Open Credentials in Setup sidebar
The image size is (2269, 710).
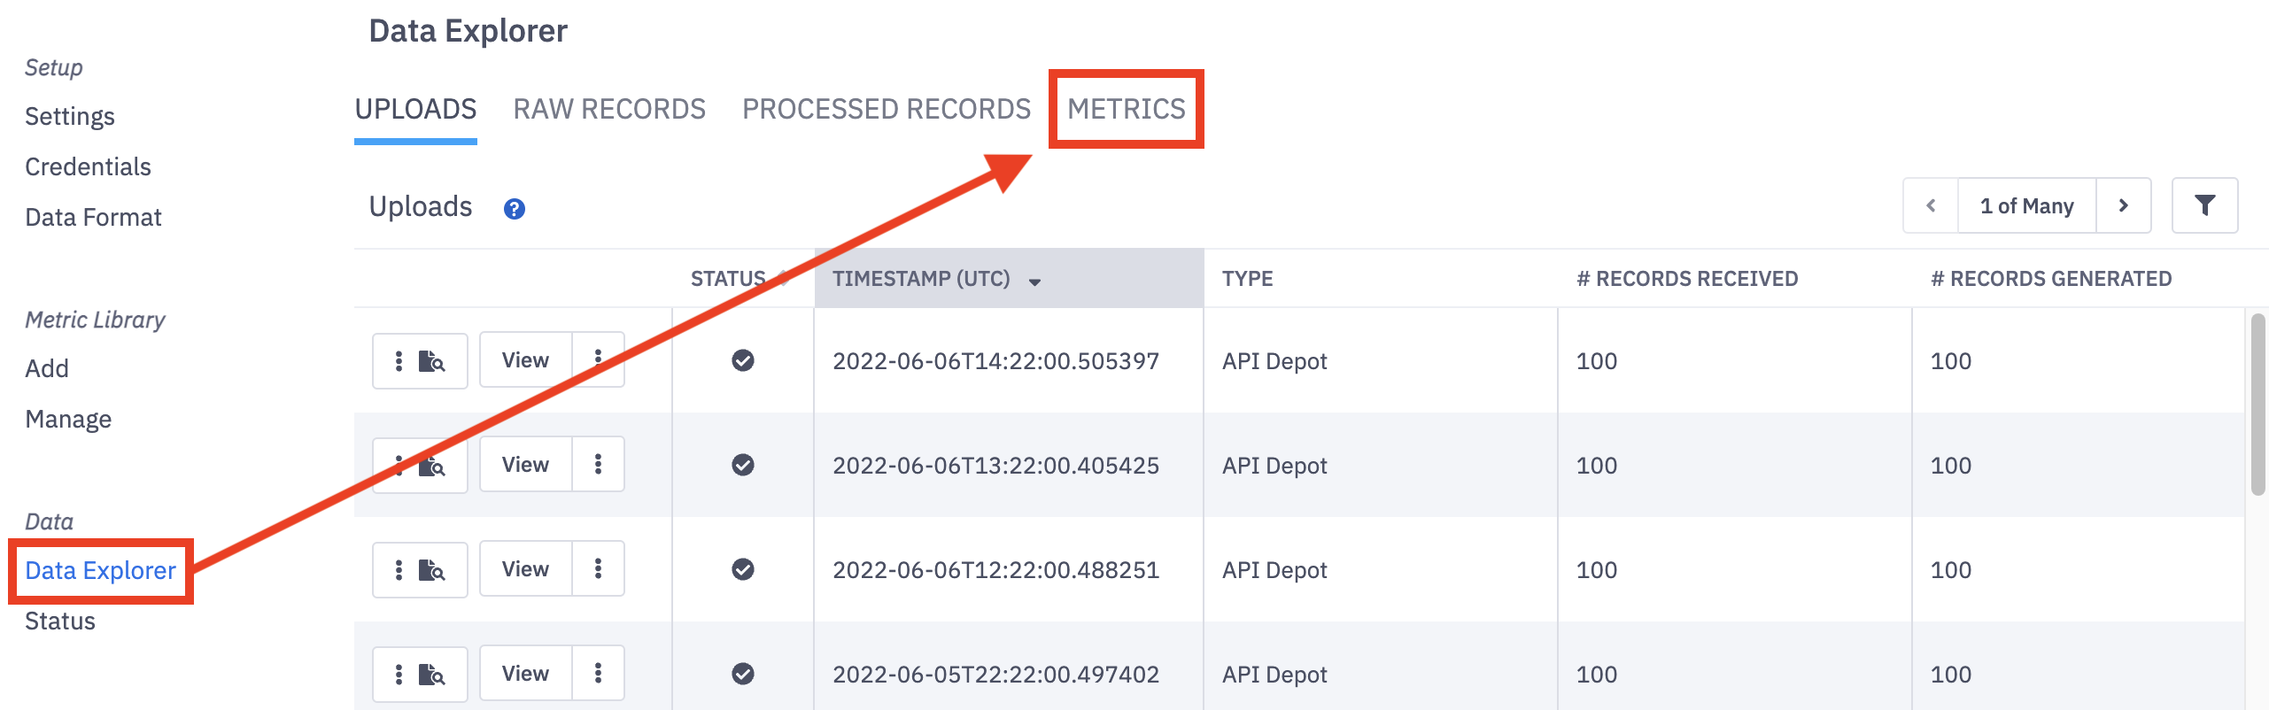point(88,166)
